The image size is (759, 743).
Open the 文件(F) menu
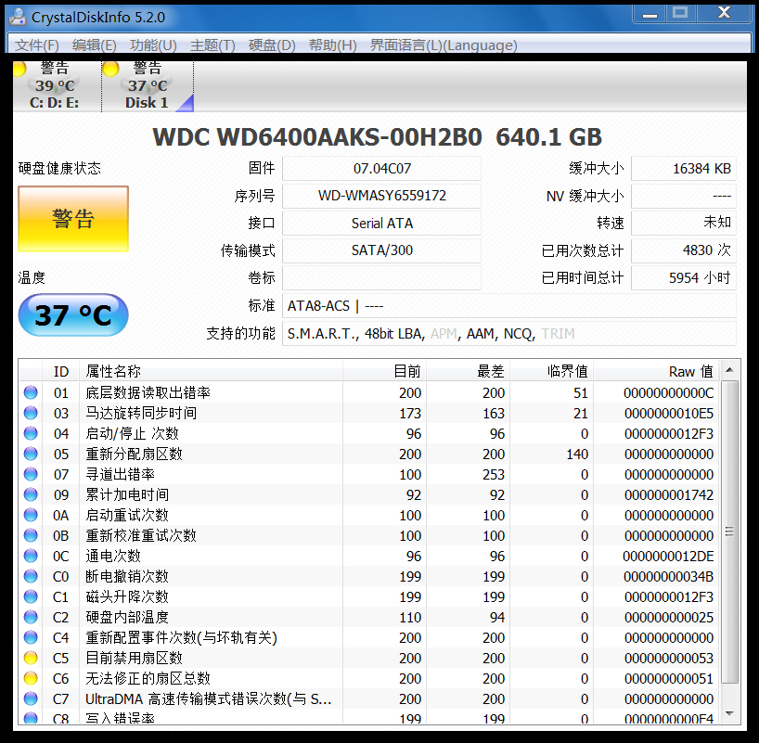point(37,45)
